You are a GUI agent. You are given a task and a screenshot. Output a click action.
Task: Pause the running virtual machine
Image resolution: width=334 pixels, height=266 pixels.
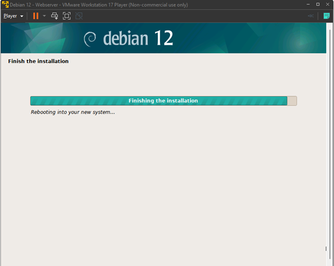[36, 16]
